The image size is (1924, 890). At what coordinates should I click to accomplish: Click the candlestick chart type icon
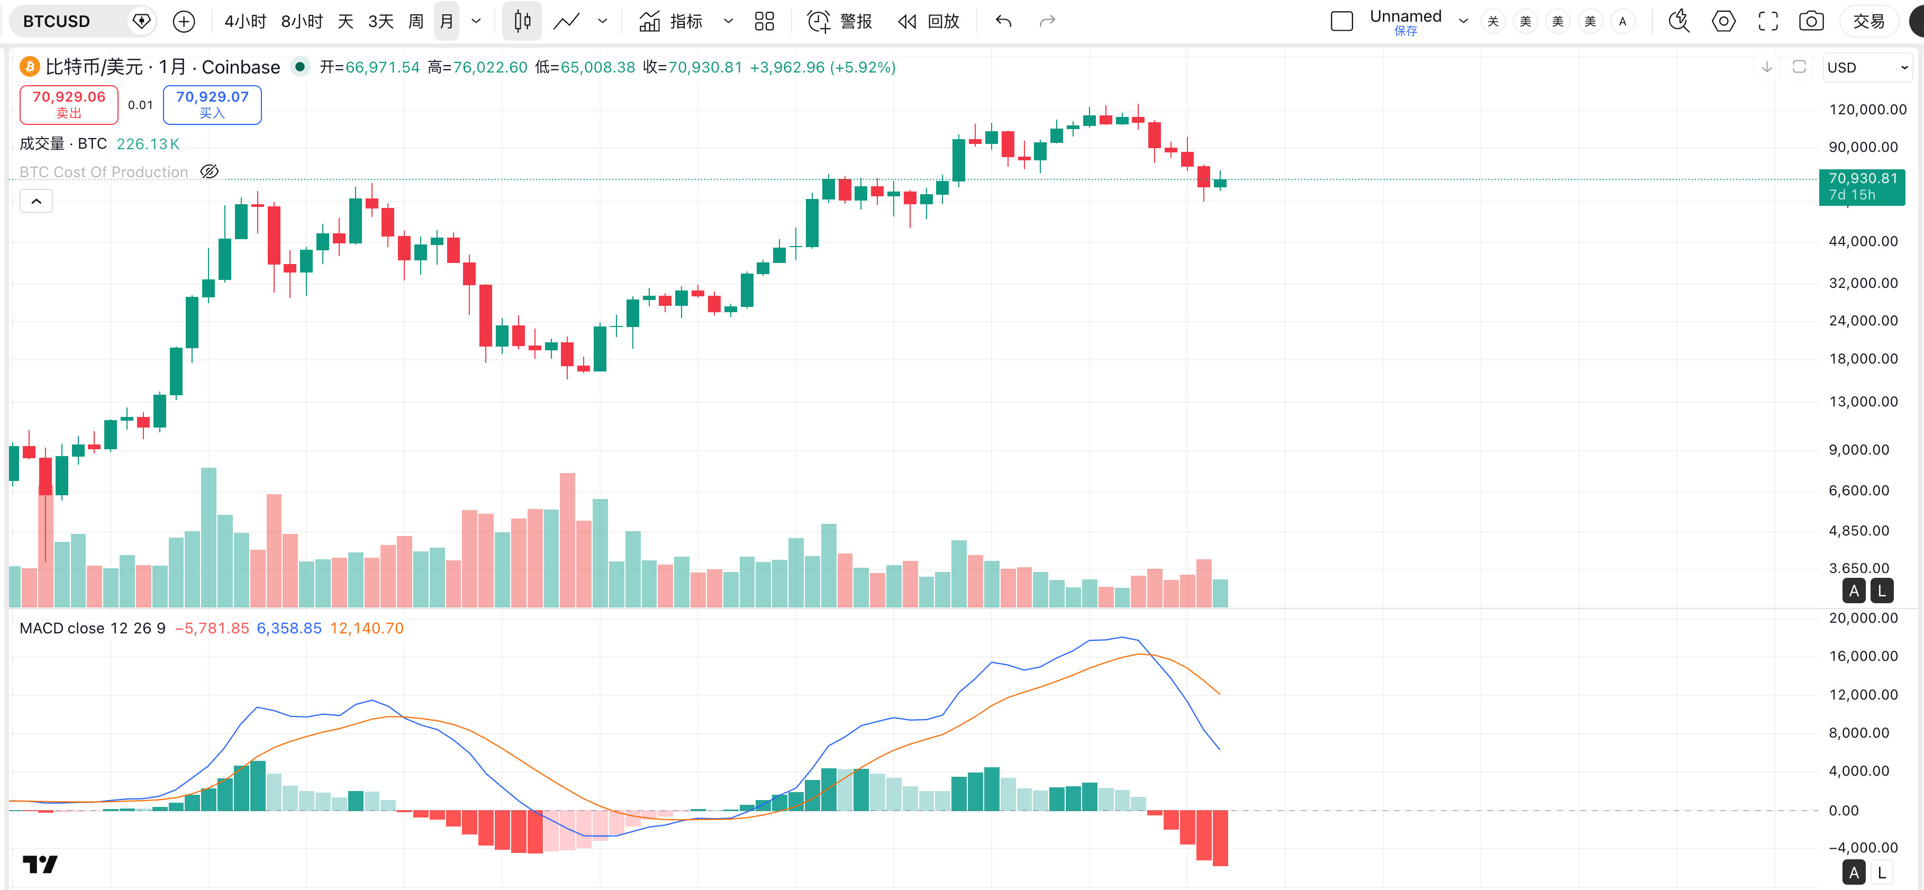[522, 21]
